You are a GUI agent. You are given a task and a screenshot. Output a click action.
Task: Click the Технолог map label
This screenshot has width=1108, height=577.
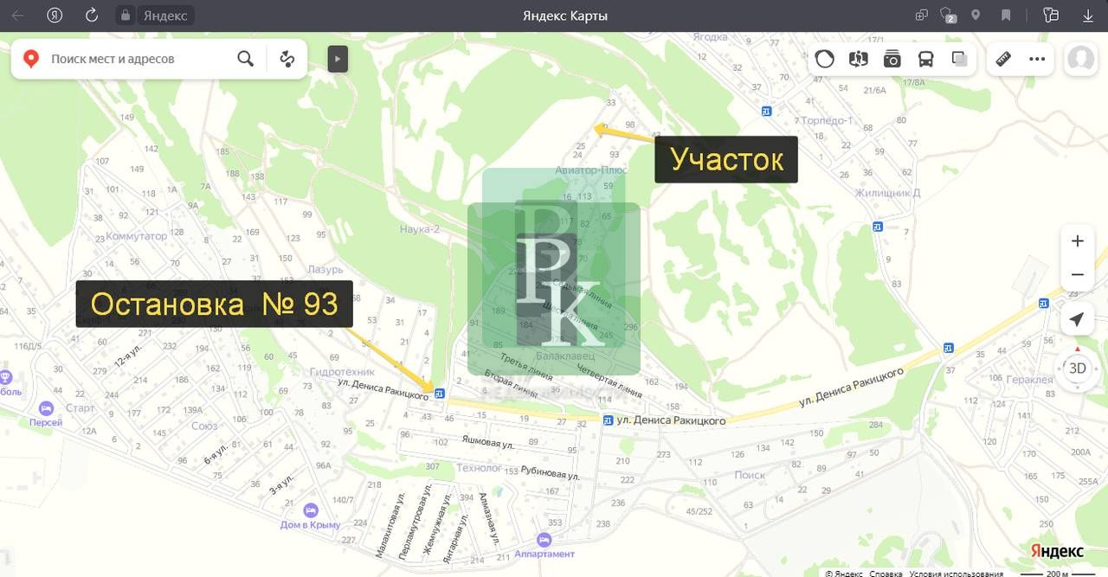coord(479,468)
